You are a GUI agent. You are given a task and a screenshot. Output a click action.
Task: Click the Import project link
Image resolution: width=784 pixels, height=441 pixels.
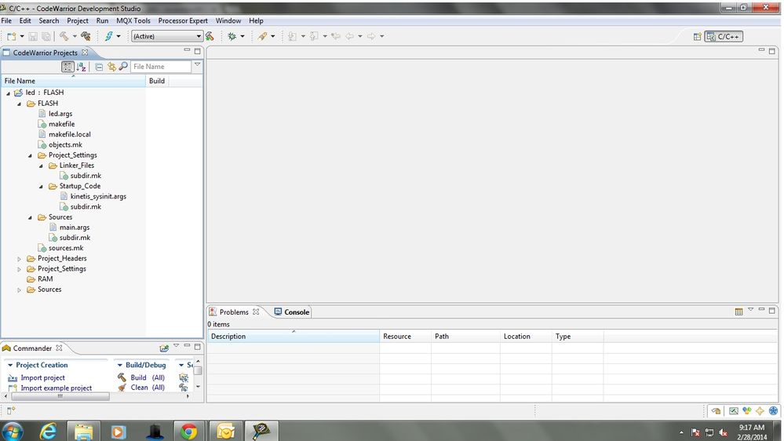pyautogui.click(x=42, y=378)
